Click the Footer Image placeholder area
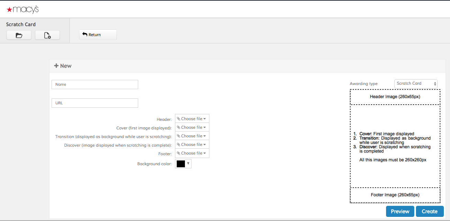The height and width of the screenshot is (221, 450). (395, 195)
